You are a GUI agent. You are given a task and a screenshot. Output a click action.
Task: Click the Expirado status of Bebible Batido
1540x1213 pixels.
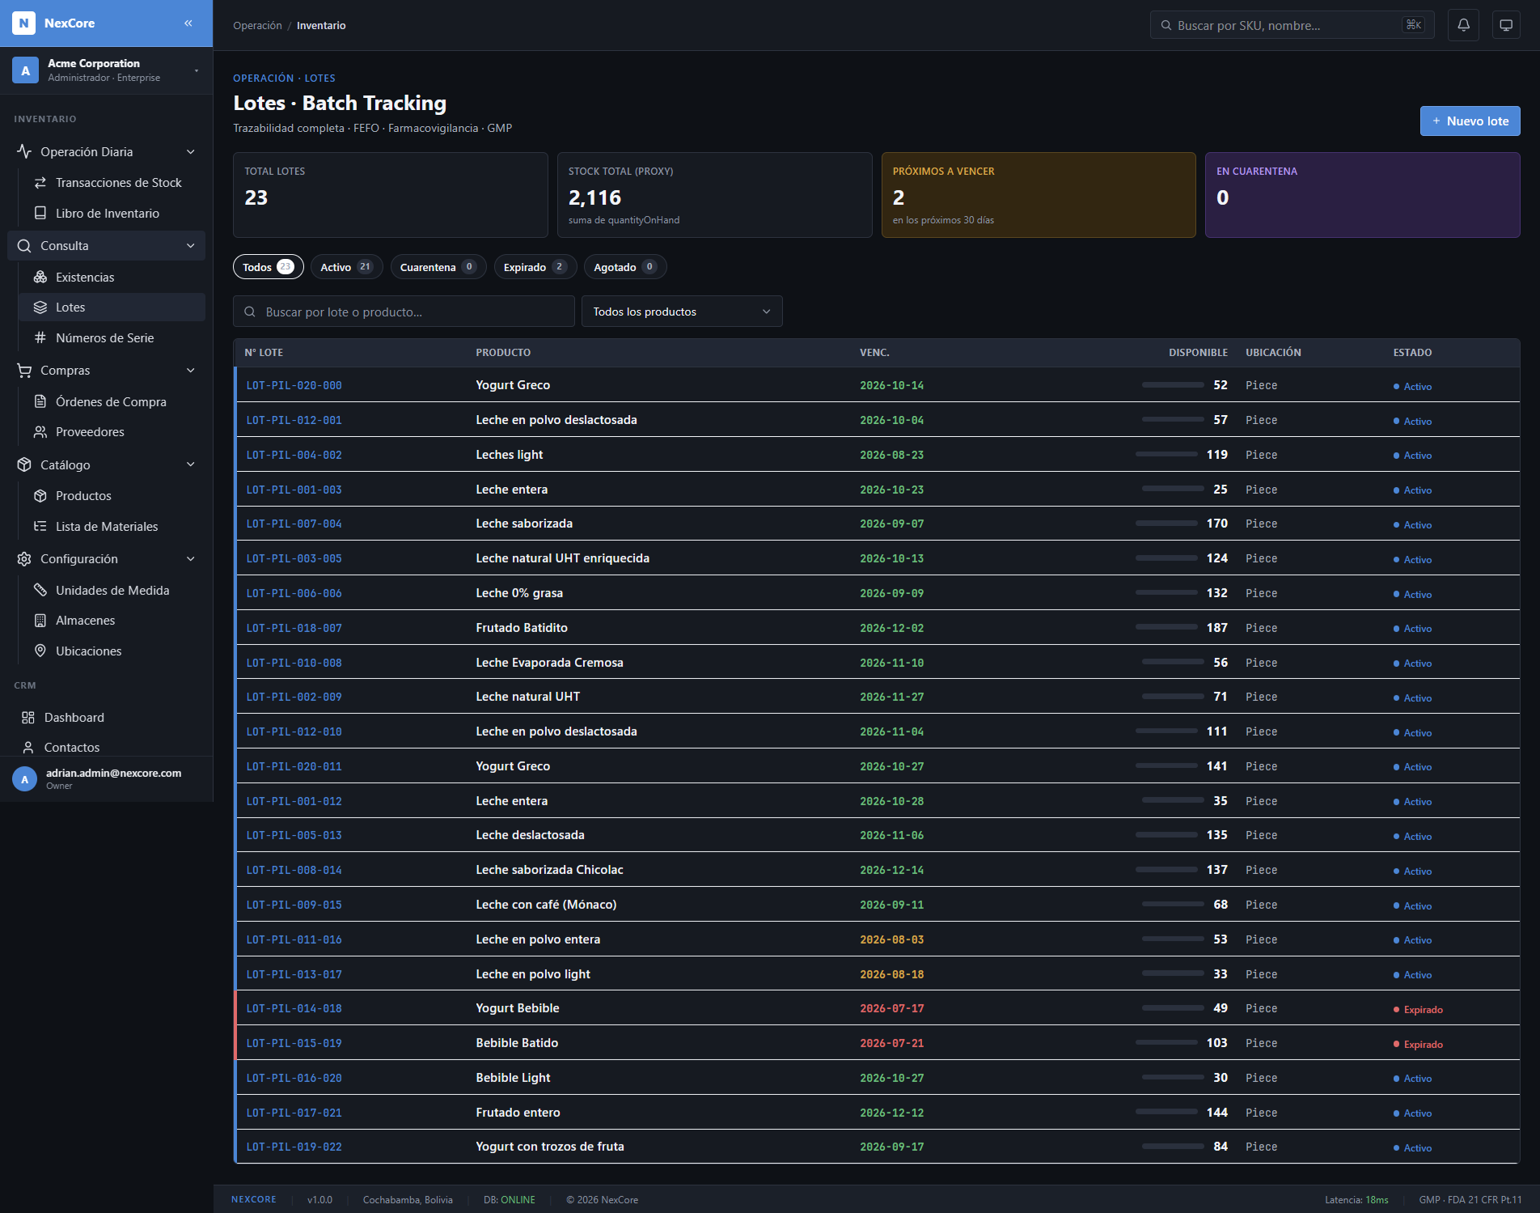tap(1418, 1045)
